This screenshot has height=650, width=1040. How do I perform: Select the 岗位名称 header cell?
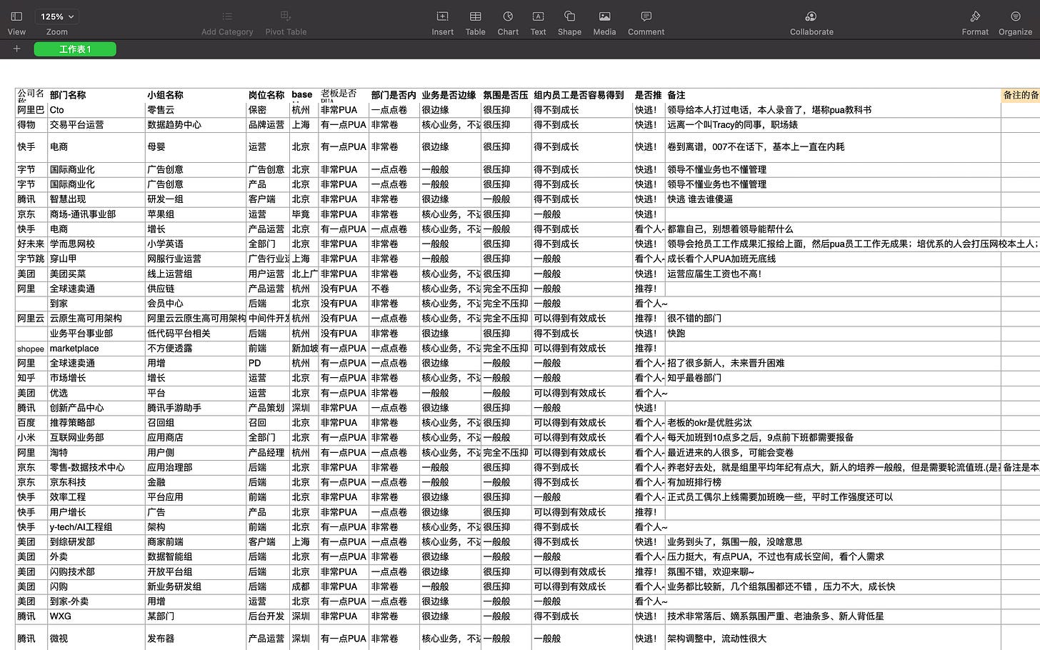coord(268,95)
